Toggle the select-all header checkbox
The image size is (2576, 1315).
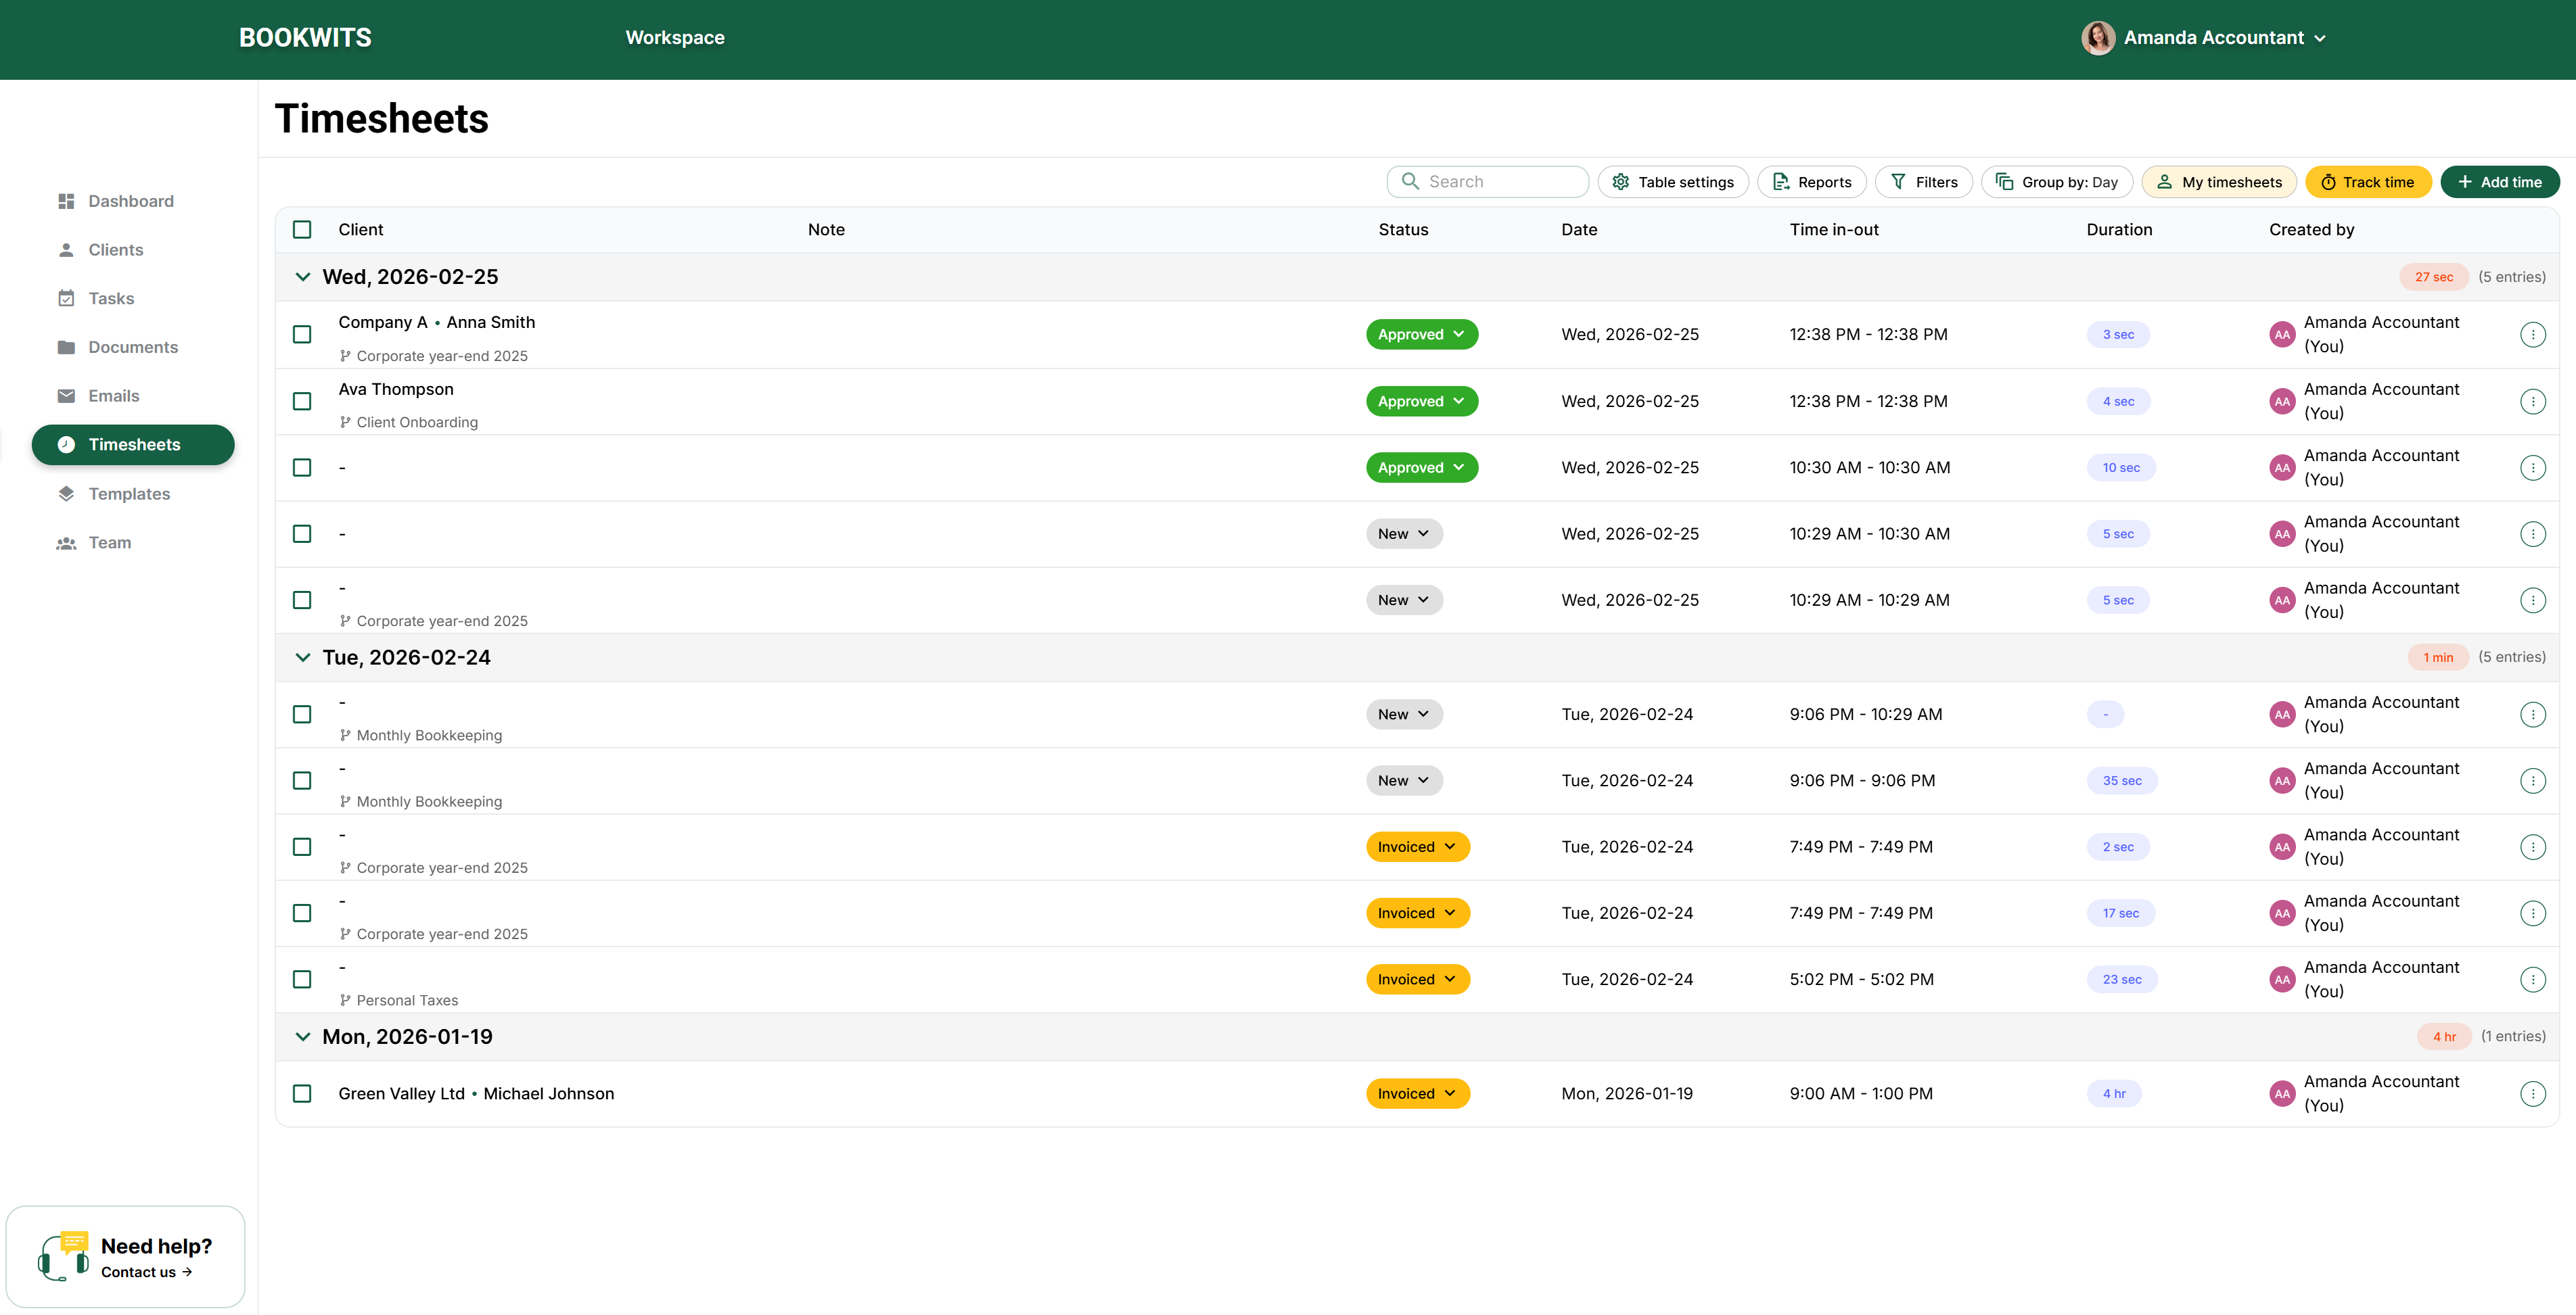pyautogui.click(x=302, y=230)
